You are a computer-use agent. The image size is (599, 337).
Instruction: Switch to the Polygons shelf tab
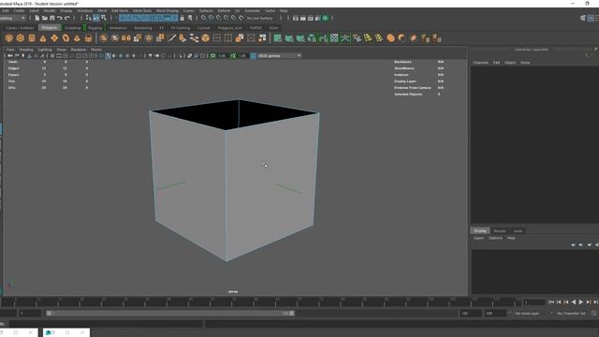point(50,28)
